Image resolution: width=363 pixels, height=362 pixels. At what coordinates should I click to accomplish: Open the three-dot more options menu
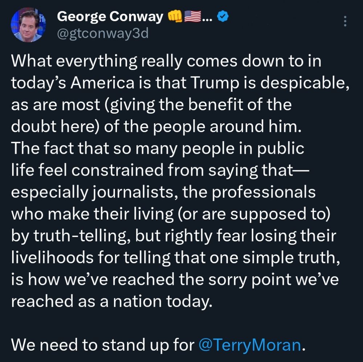click(345, 21)
